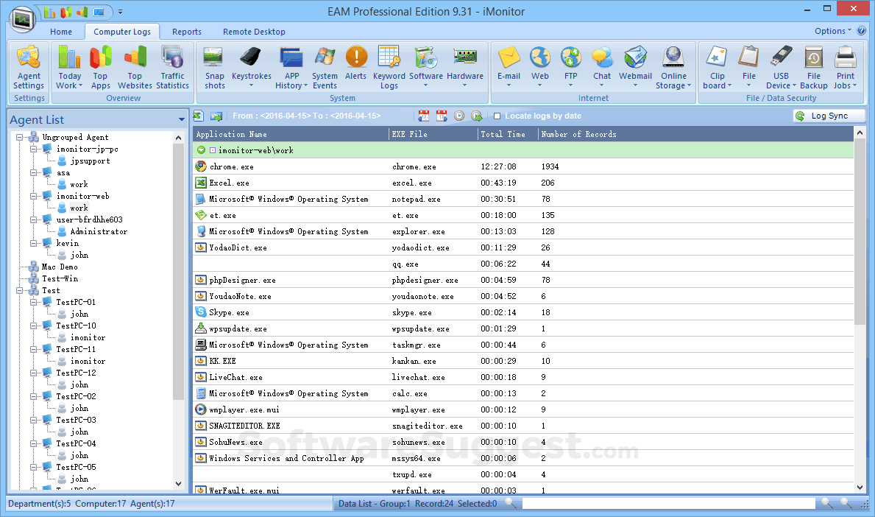The height and width of the screenshot is (517, 875).
Task: Switch to the Reports tab
Action: click(187, 32)
